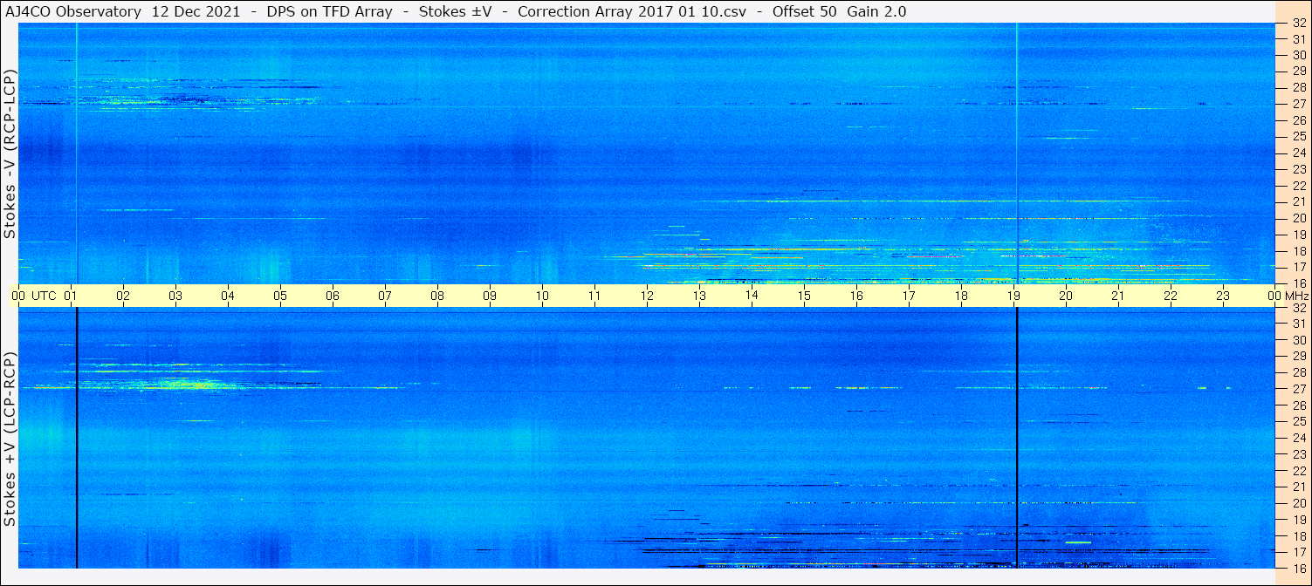This screenshot has height=586, width=1312.
Task: Select the 02 hour tick label
Action: pyautogui.click(x=124, y=296)
